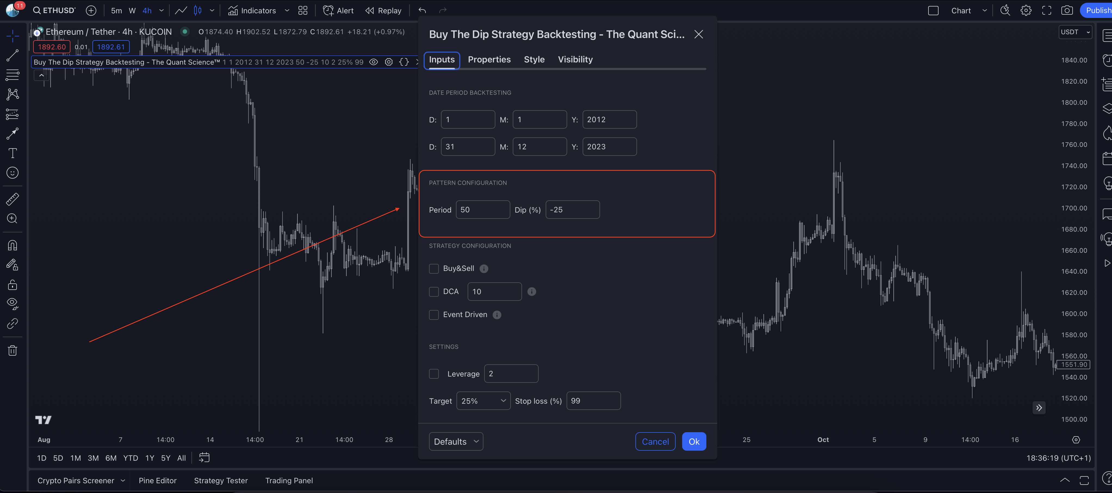Open the Measure ruler tool
Image resolution: width=1112 pixels, height=493 pixels.
pos(13,199)
